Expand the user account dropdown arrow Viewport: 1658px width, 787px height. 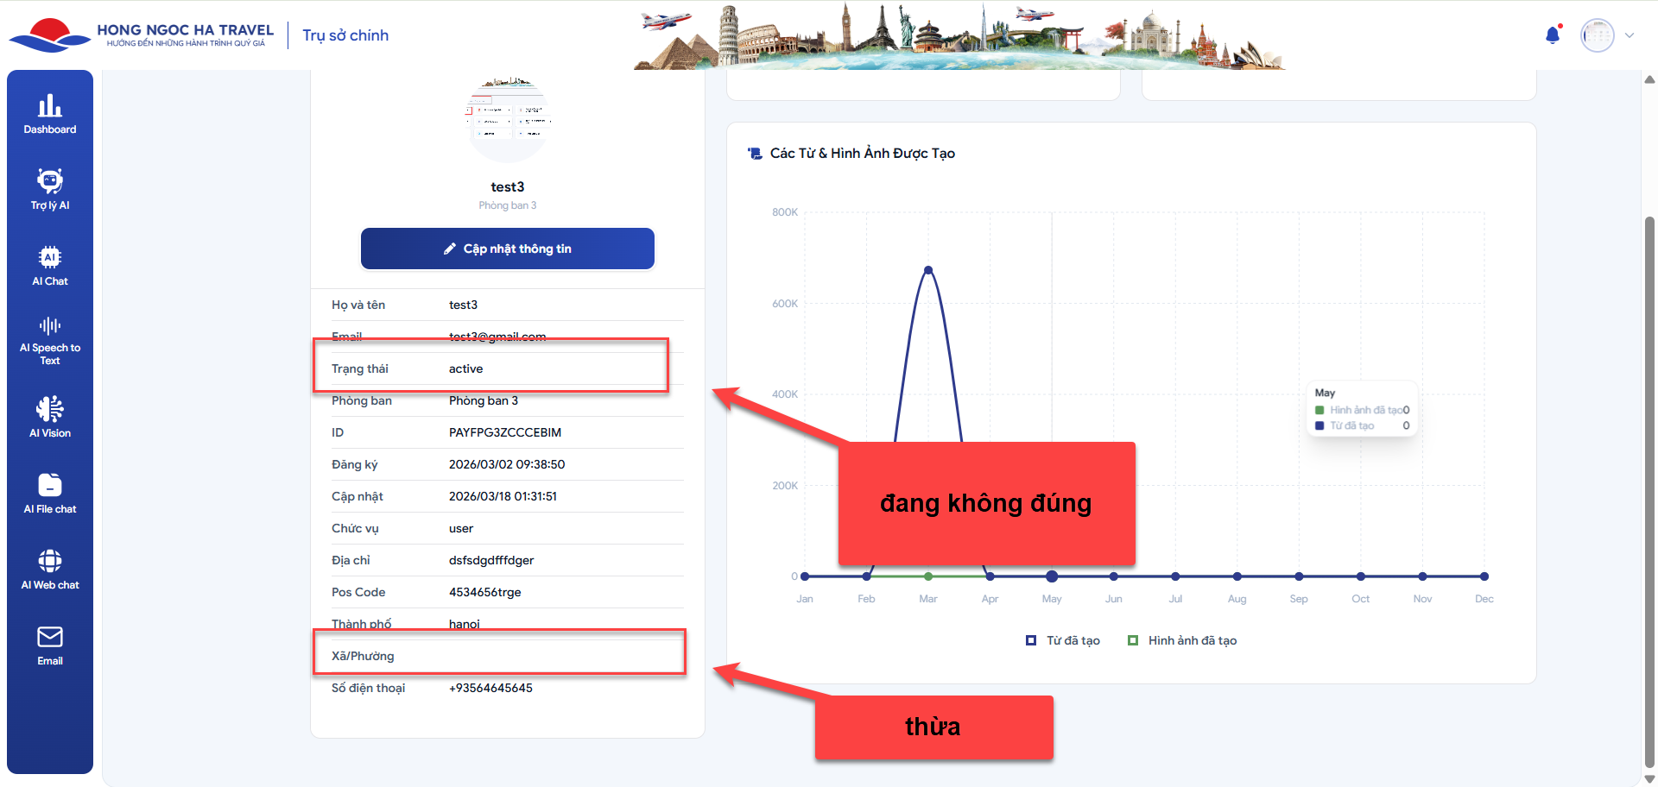[1630, 35]
